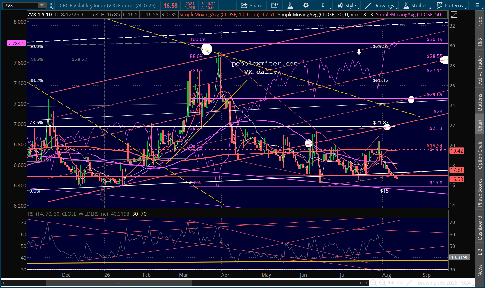Image resolution: width=485 pixels, height=288 pixels.
Task: Open the Buttons sidebar tab
Action: (x=480, y=102)
